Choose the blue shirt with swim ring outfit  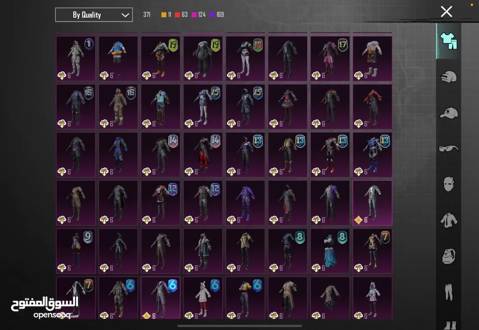tap(118, 59)
